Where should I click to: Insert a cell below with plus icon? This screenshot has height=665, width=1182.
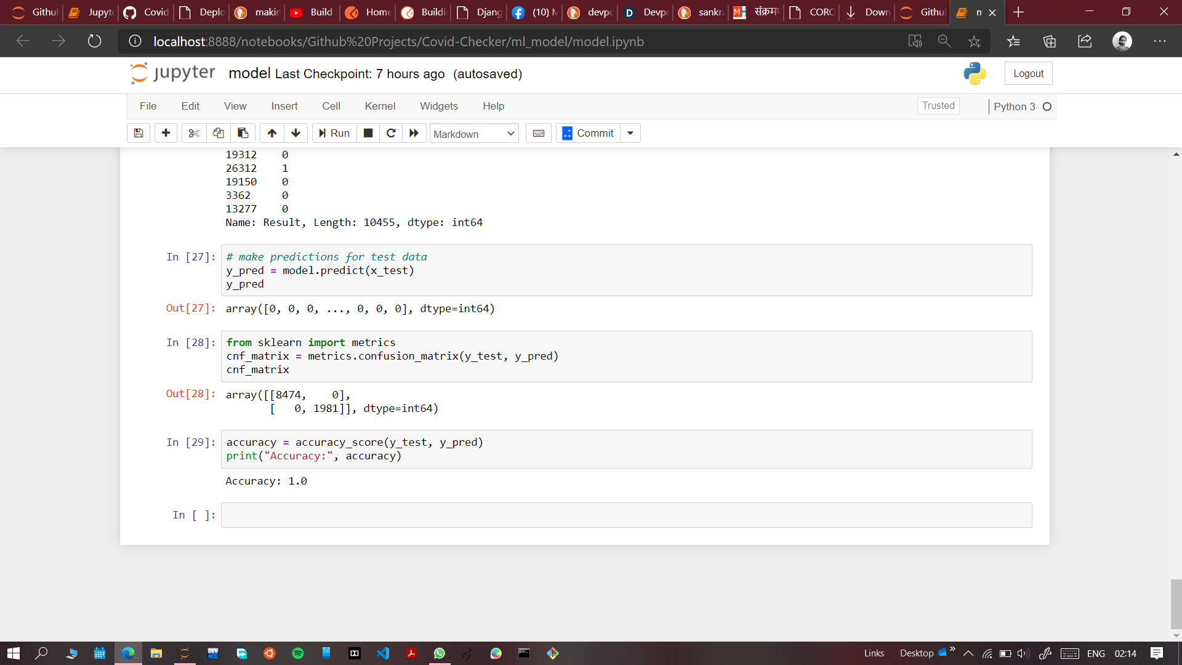pyautogui.click(x=166, y=133)
